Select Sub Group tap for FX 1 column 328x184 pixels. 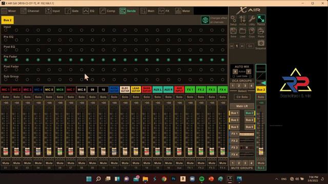click(190, 80)
